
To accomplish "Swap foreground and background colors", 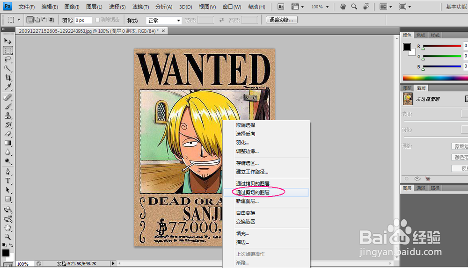I will [x=11, y=245].
